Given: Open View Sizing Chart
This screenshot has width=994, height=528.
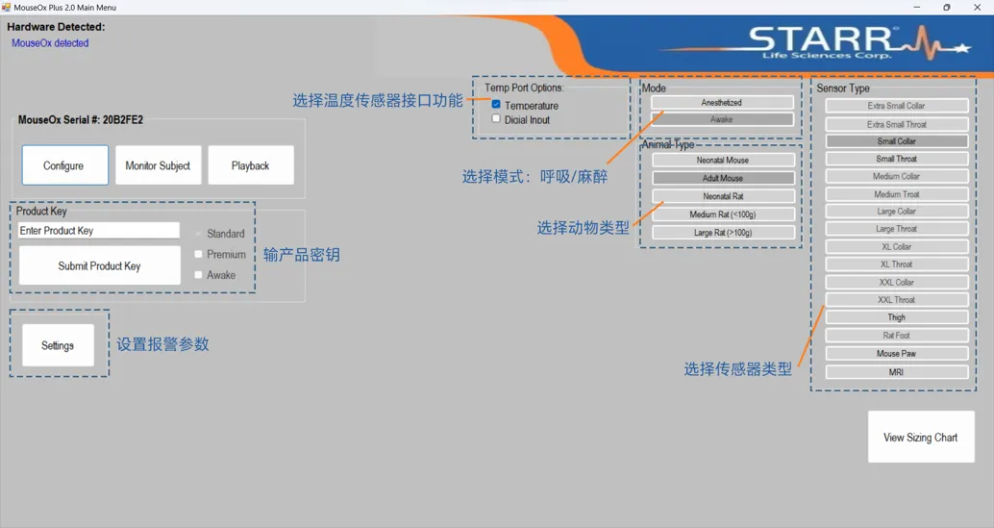Looking at the screenshot, I should coord(921,437).
